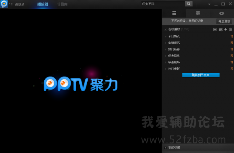Click the plus add-item icon
The width and height of the screenshot is (234, 153).
coord(226,30)
